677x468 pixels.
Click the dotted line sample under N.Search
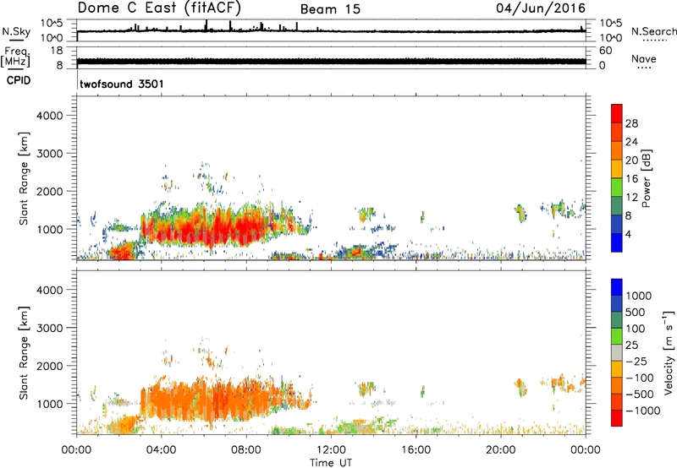coord(654,40)
